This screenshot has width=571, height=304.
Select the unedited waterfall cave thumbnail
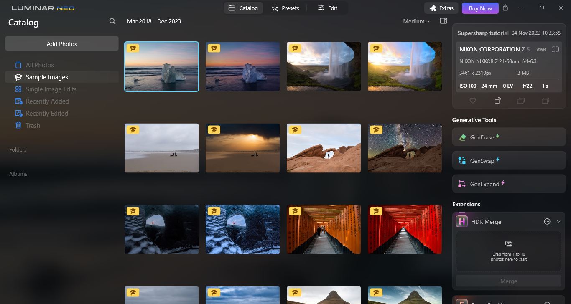point(324,66)
